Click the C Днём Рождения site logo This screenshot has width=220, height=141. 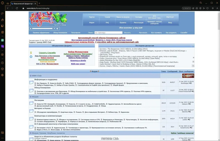pos(48,19)
